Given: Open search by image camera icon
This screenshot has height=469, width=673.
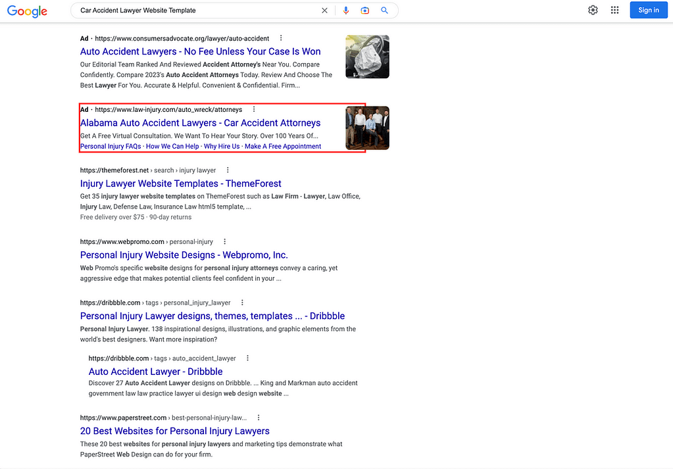Looking at the screenshot, I should [x=365, y=11].
